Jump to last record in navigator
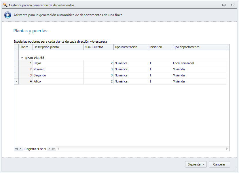The height and width of the screenshot is (173, 239). click(54, 149)
